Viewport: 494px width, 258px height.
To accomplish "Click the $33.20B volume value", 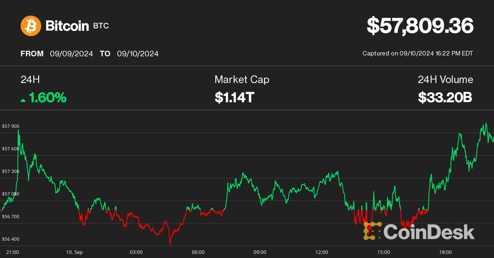I will click(445, 98).
